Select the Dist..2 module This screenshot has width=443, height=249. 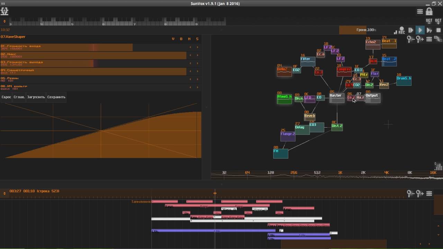point(337,127)
